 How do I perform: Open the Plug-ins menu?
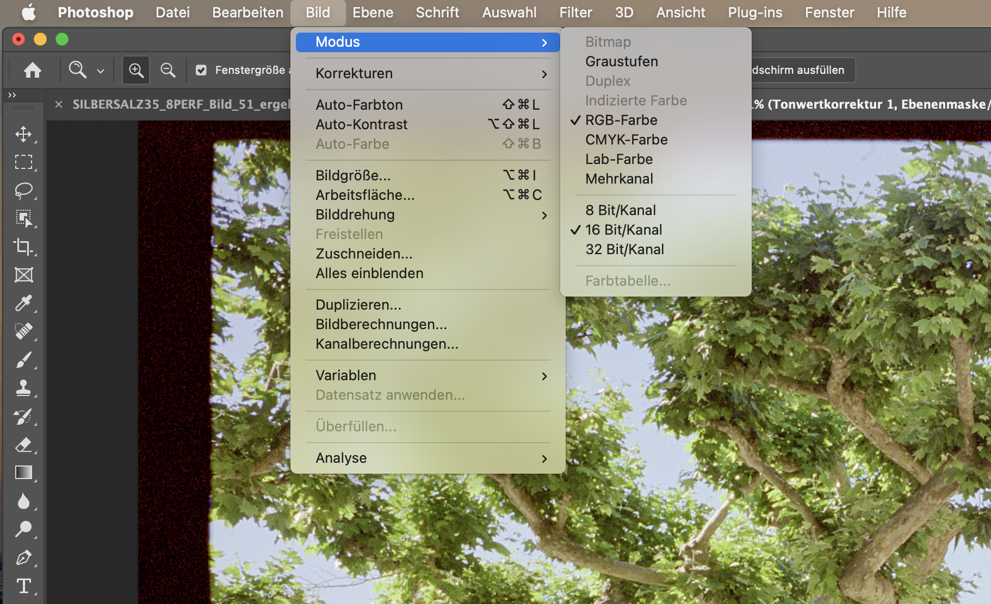755,12
